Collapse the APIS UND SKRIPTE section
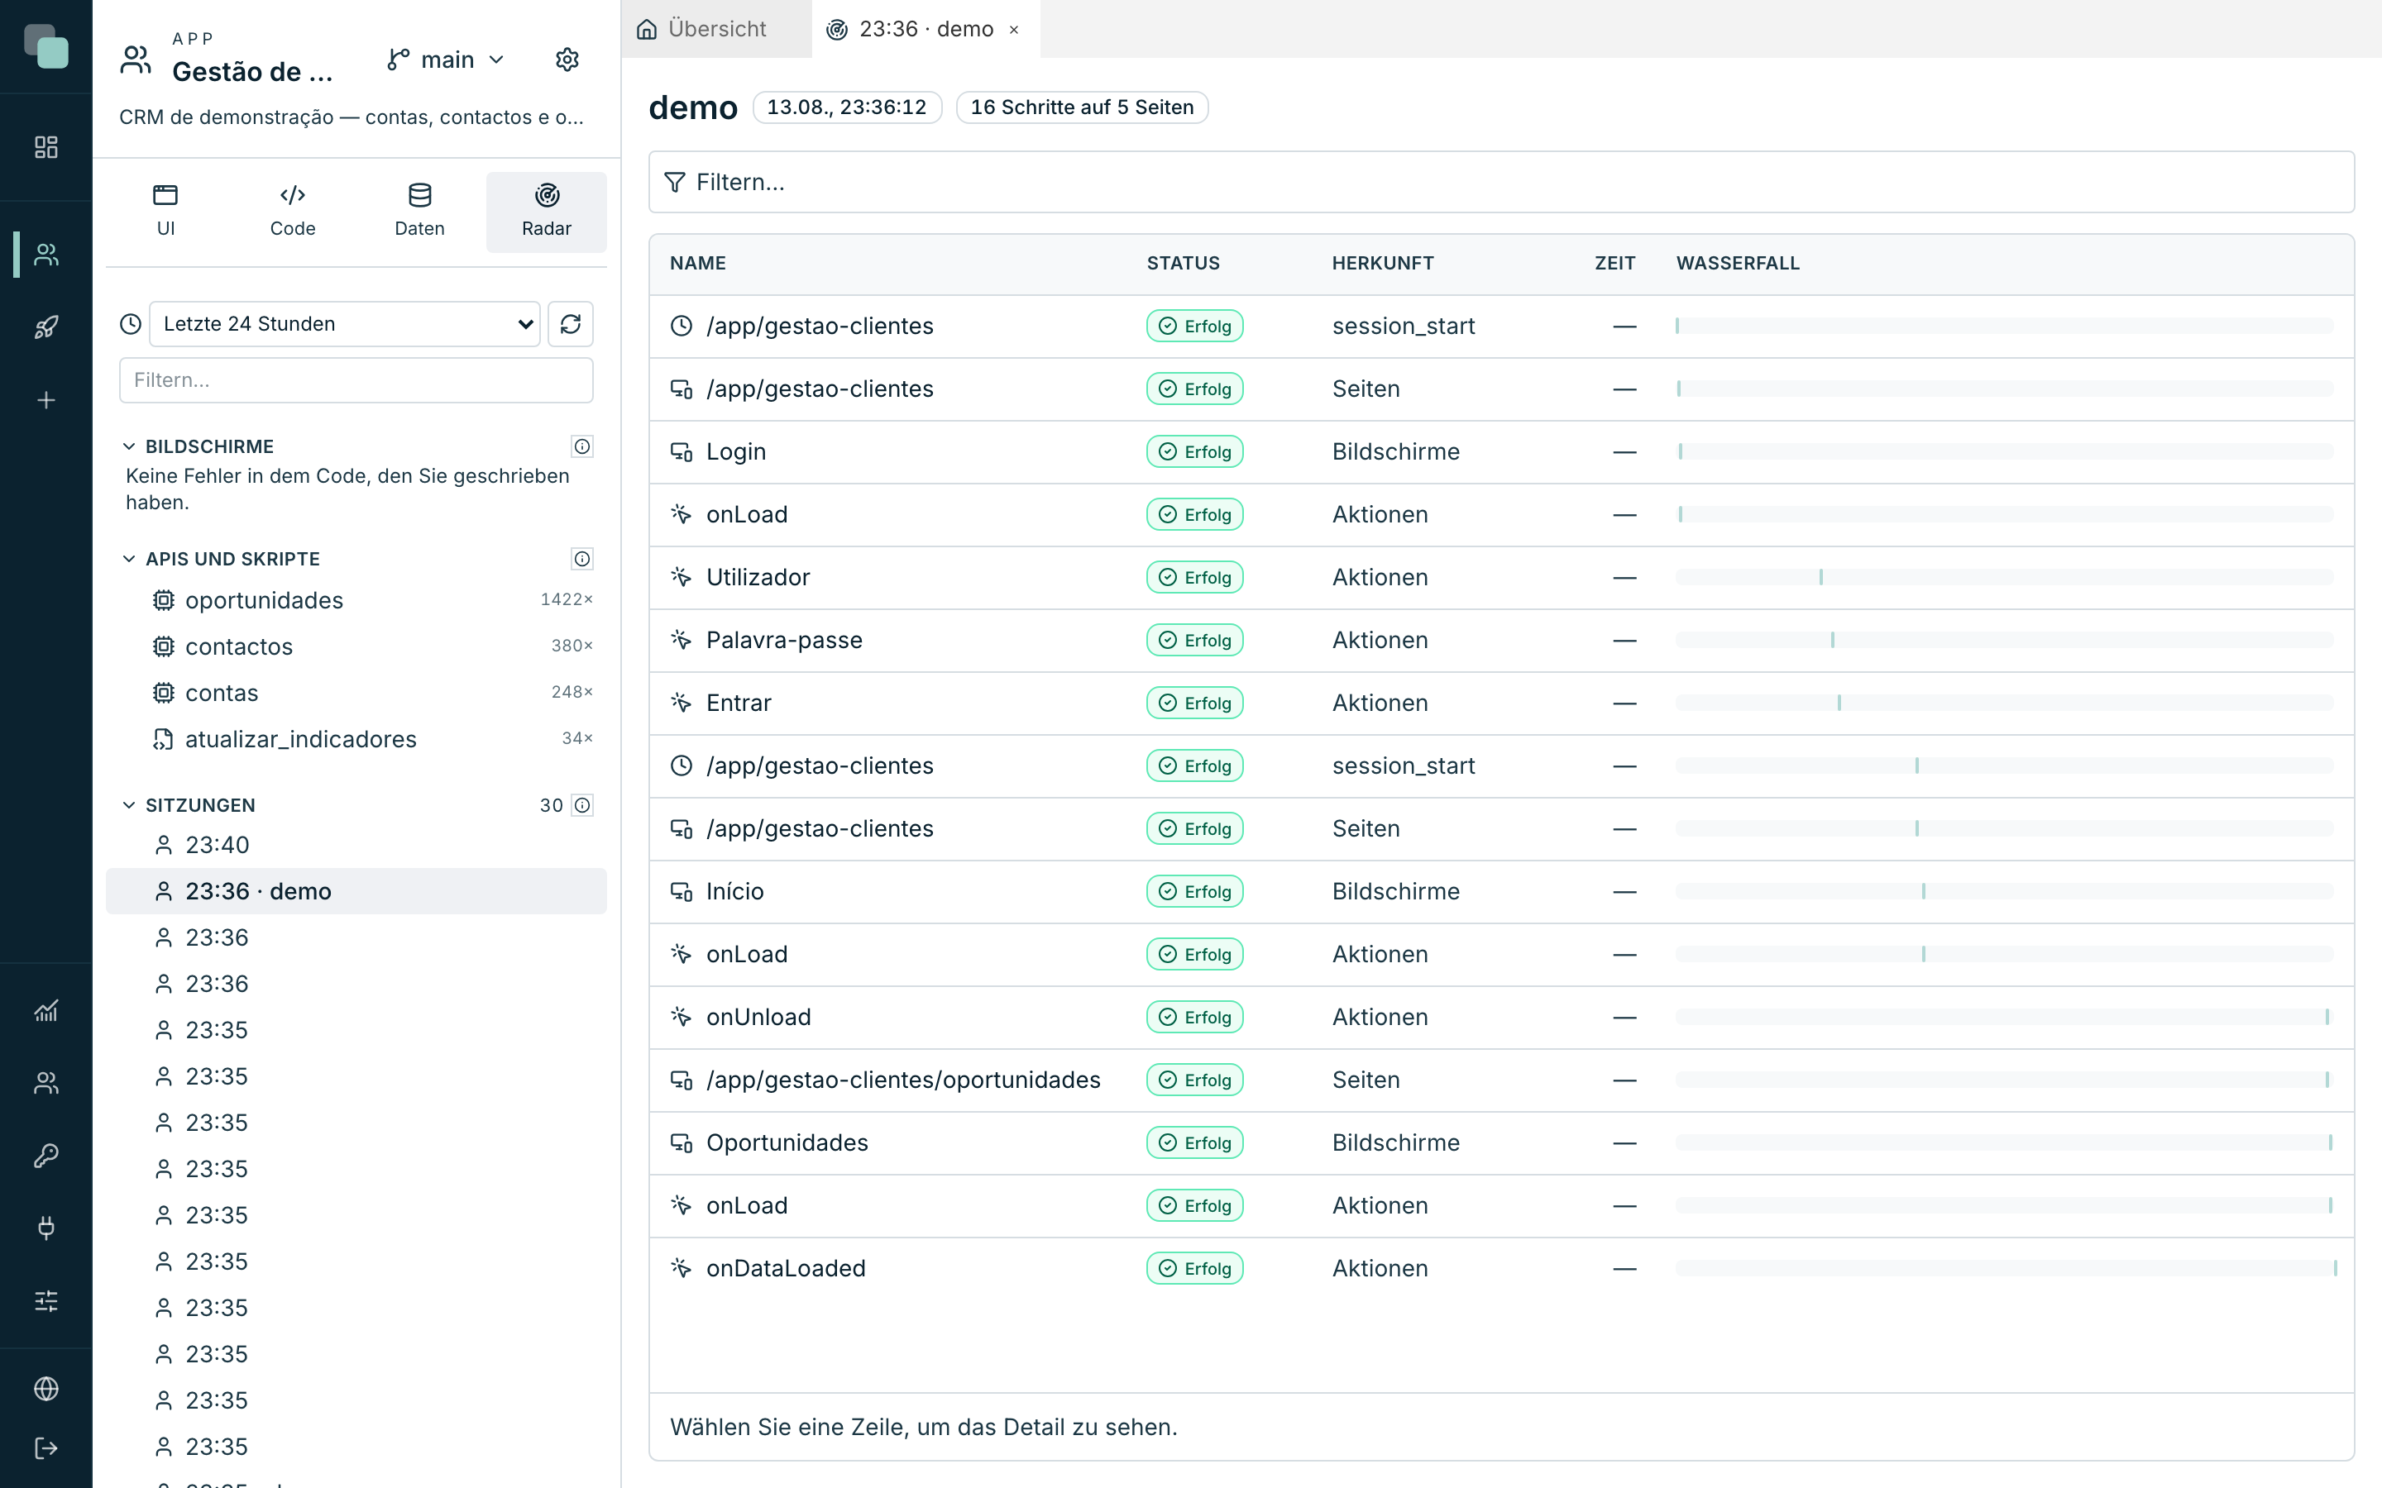The width and height of the screenshot is (2382, 1488). point(129,559)
